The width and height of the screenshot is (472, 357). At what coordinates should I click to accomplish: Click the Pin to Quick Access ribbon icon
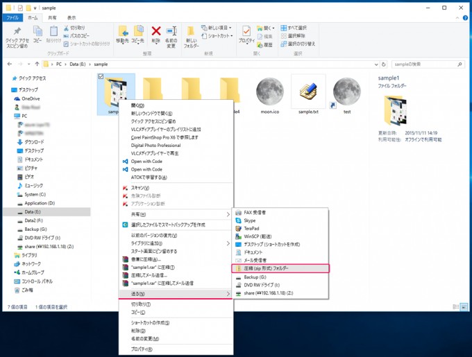coord(17,31)
